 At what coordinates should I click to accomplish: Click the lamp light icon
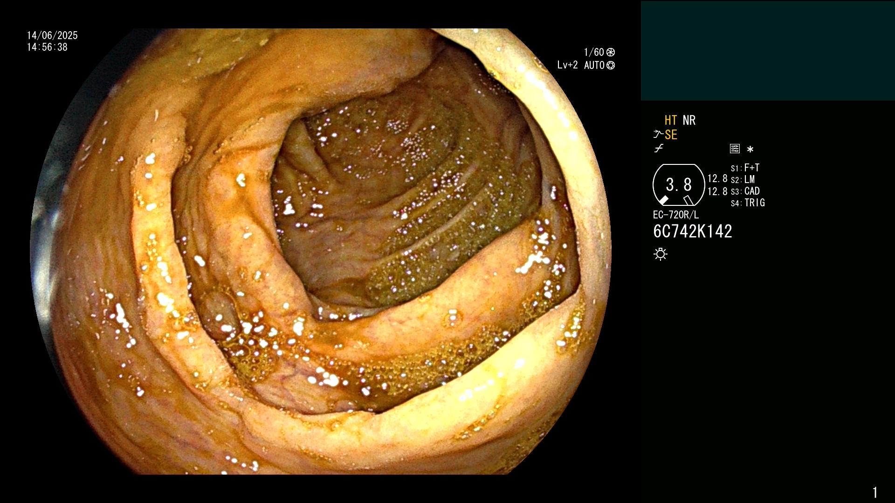coord(661,254)
